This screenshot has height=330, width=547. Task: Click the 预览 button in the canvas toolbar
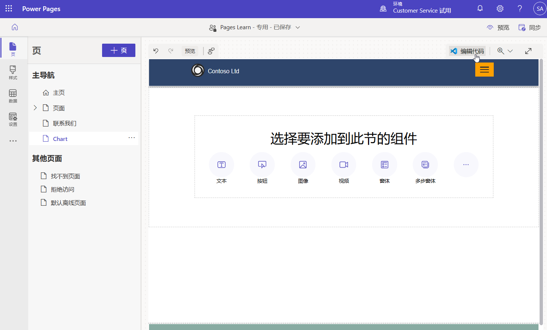click(x=190, y=51)
